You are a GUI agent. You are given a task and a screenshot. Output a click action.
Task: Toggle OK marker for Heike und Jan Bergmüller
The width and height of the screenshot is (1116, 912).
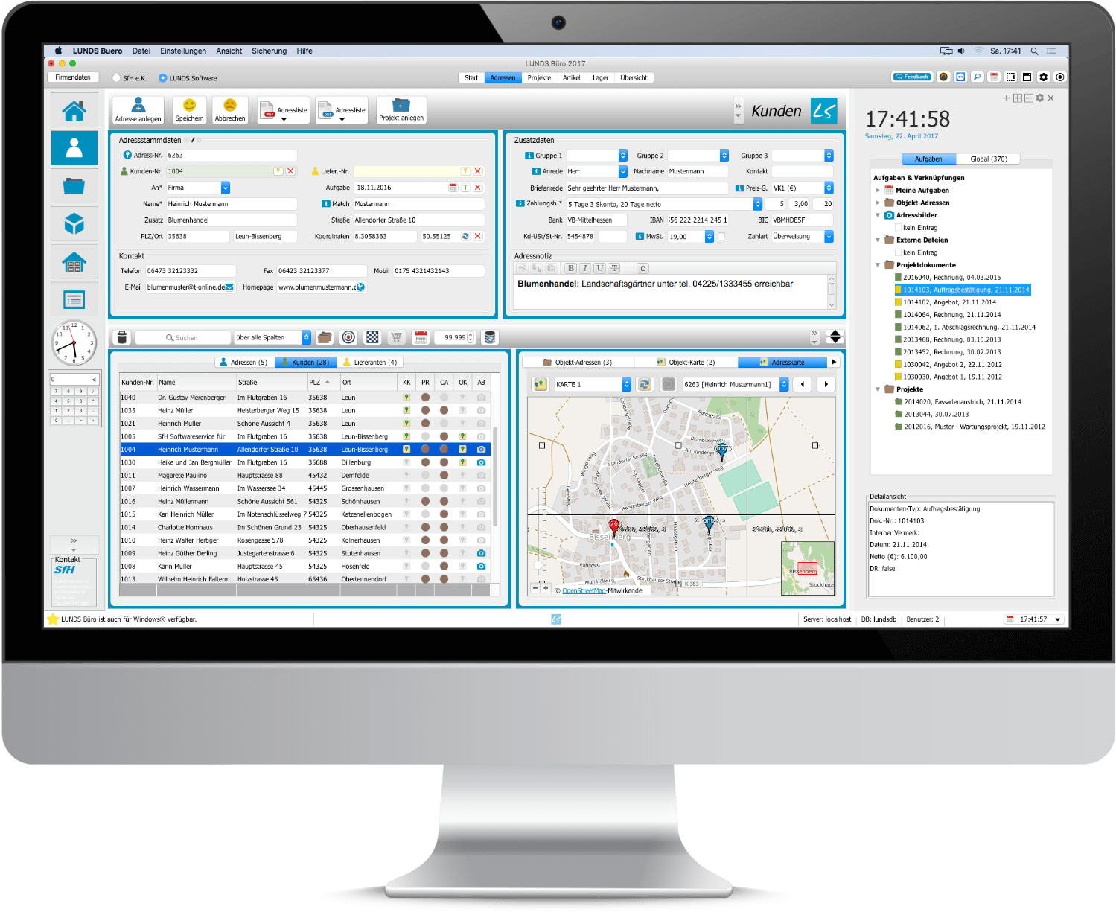click(462, 462)
